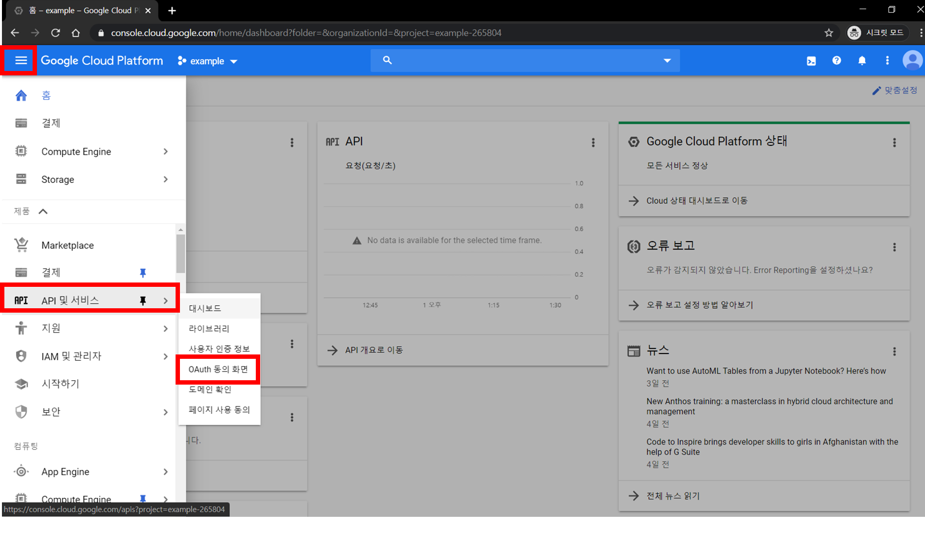Select 도메인 확인 in the submenu
Image resolution: width=925 pixels, height=547 pixels.
tap(219, 389)
